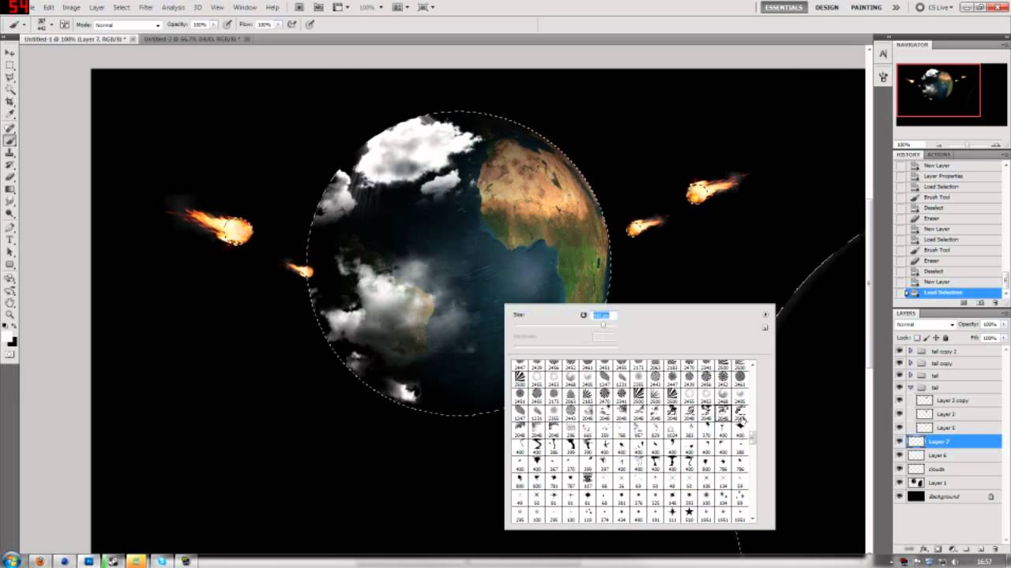The height and width of the screenshot is (568, 1011).
Task: Create new snapshot in History panel
Action: [979, 303]
